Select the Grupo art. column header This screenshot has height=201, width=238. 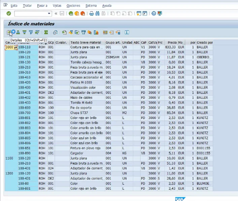coord(113,42)
